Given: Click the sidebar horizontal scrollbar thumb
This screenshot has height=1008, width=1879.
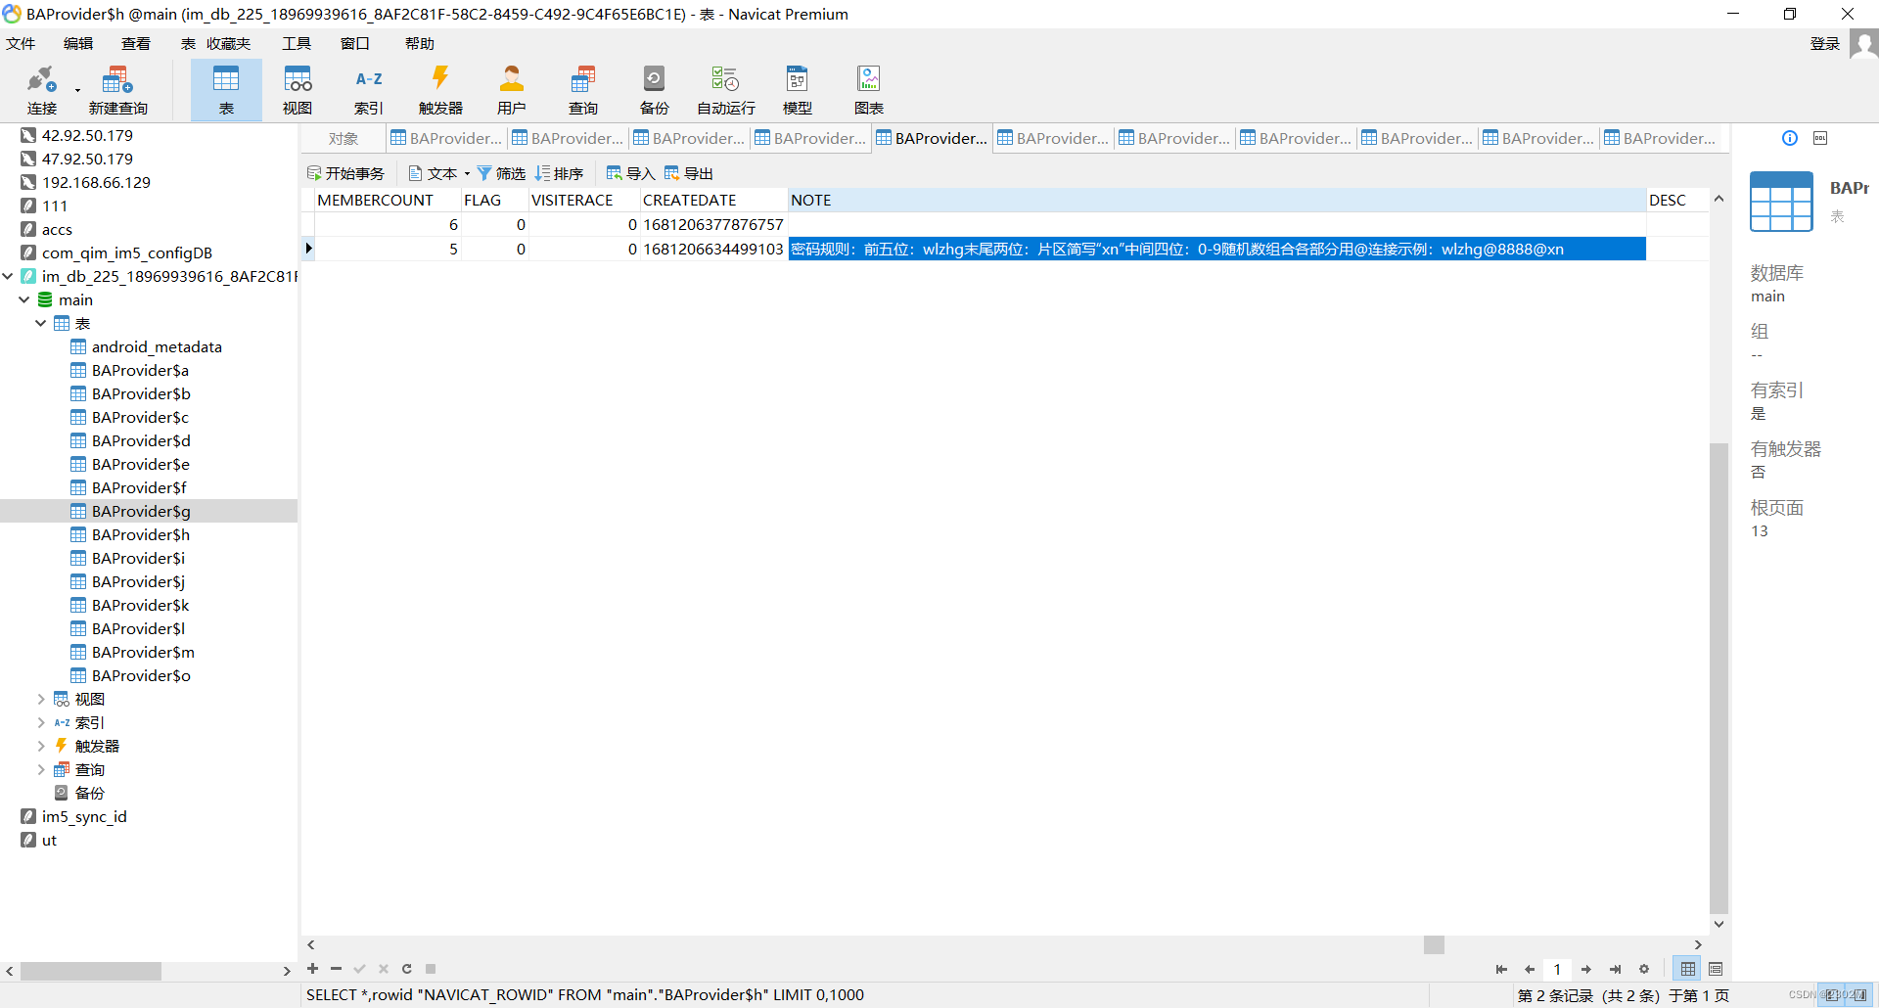Looking at the screenshot, I should point(91,971).
